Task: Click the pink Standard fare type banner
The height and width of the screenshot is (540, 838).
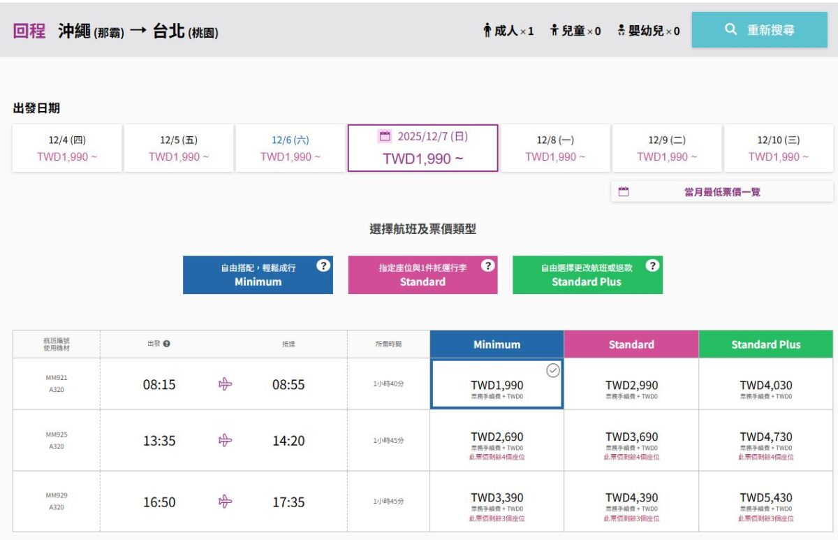Action: 423,275
